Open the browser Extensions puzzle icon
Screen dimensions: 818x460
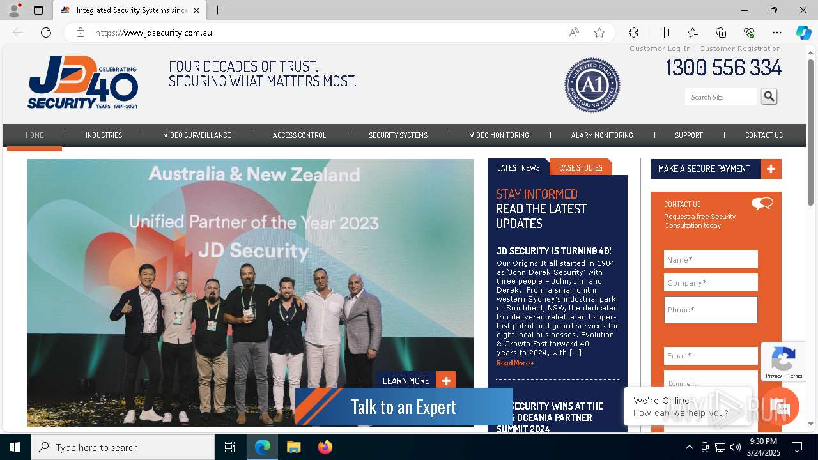coord(633,33)
